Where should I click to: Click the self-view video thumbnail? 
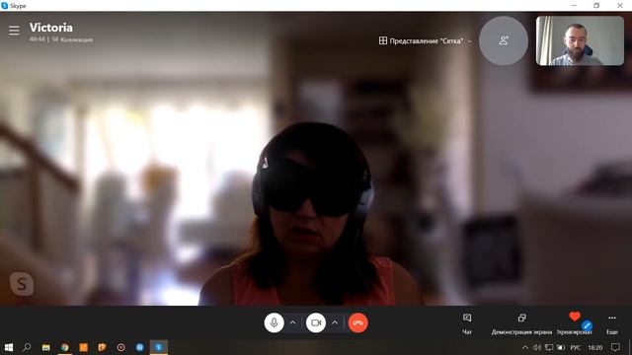(580, 40)
